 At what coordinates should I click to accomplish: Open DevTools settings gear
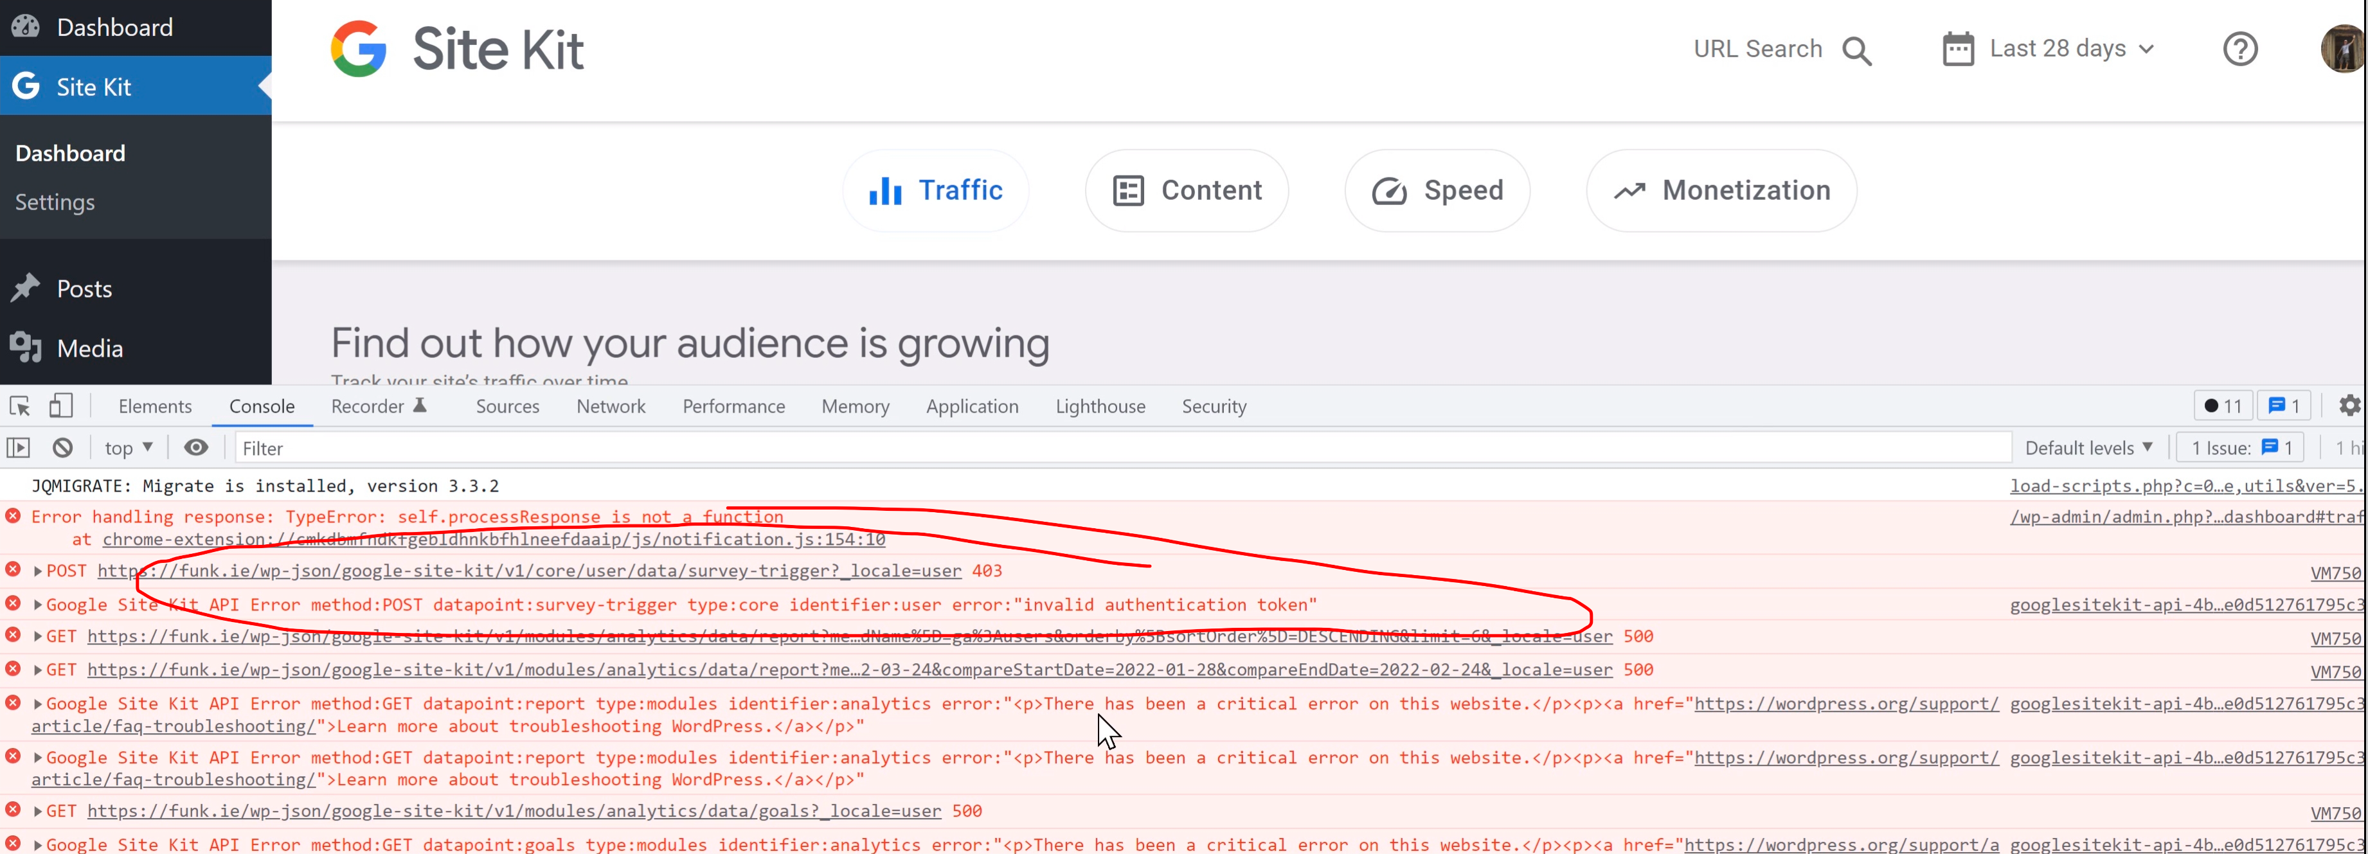pyautogui.click(x=2349, y=405)
